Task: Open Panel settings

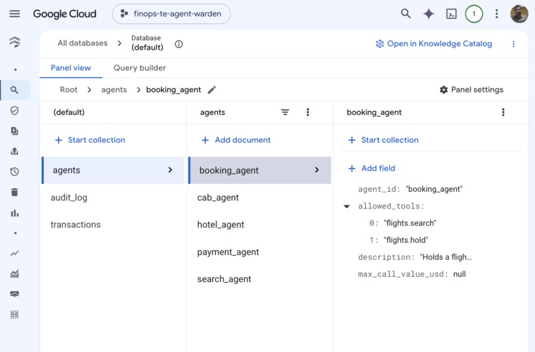Action: (x=471, y=90)
